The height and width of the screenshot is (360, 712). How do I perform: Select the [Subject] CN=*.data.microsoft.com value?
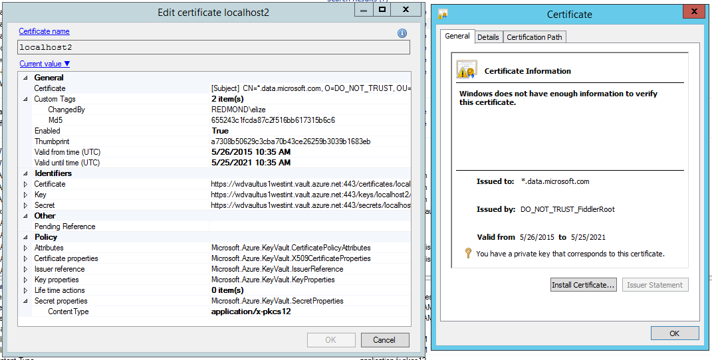coord(311,88)
